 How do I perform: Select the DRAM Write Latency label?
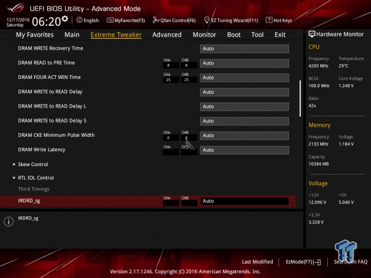(42, 149)
